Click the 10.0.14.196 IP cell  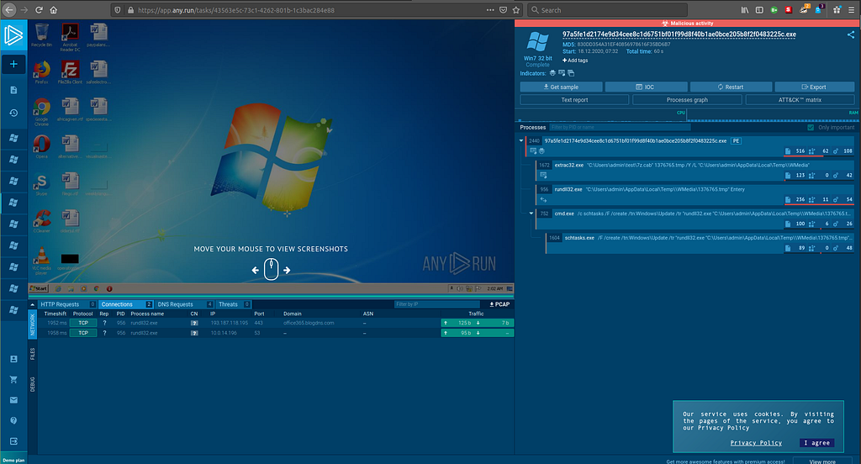click(x=224, y=333)
